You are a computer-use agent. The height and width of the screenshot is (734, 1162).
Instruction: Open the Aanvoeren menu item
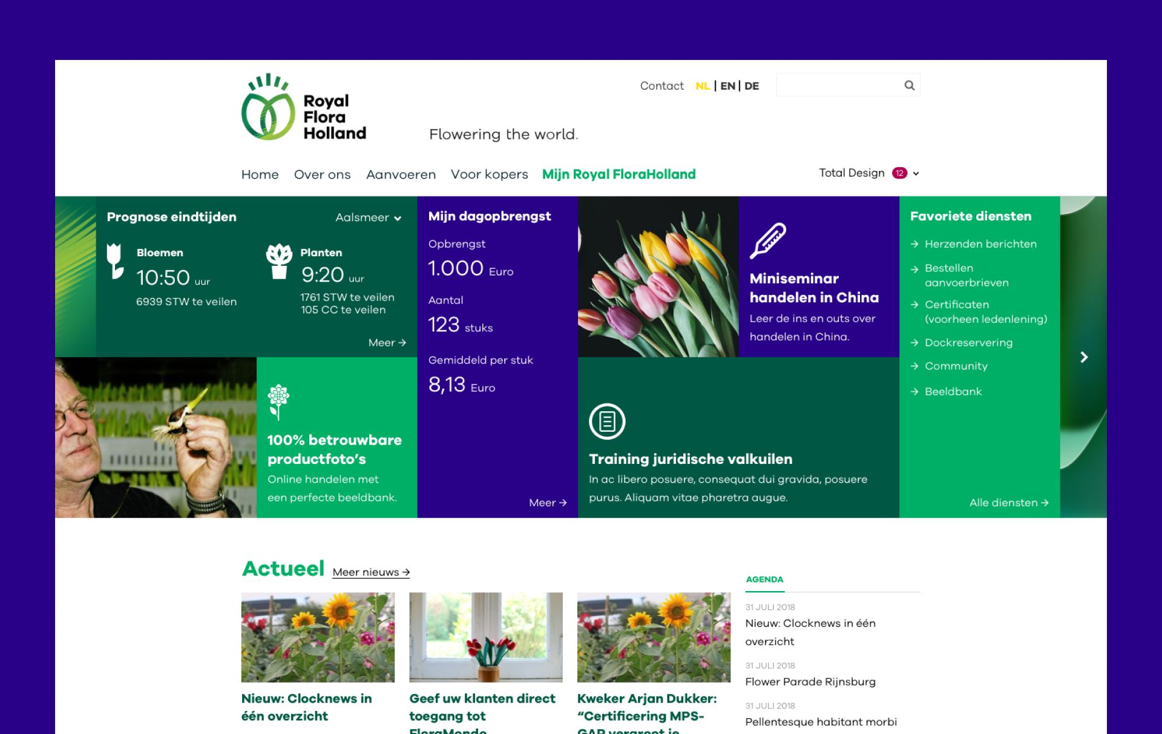pyautogui.click(x=401, y=174)
